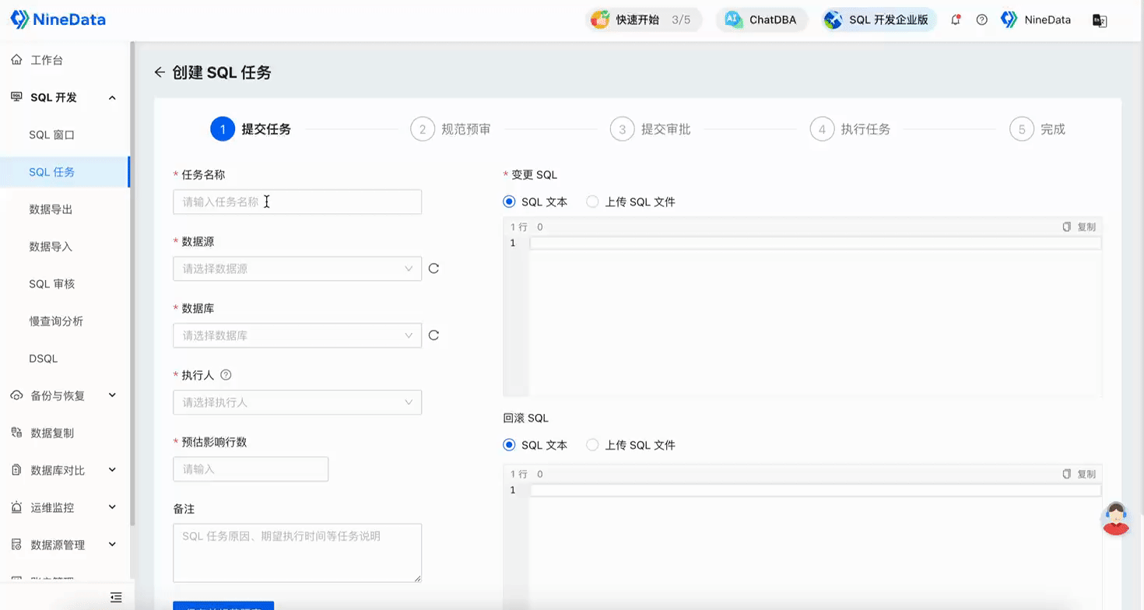
Task: Refresh the 数据库 list with the reload icon
Action: click(x=434, y=335)
